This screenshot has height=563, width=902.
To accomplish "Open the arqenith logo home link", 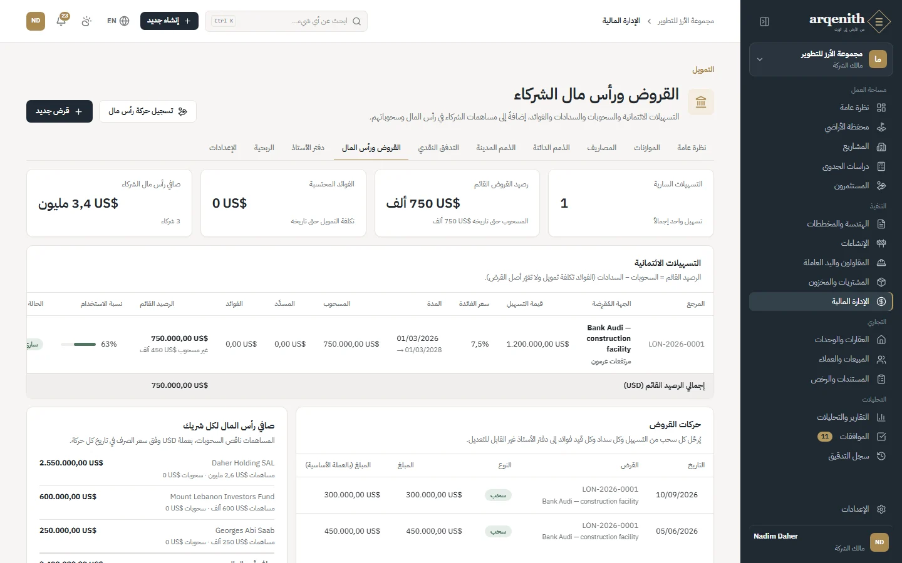I will click(x=849, y=21).
